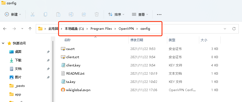Click the sidebar vertical scrollbar

click(53, 71)
